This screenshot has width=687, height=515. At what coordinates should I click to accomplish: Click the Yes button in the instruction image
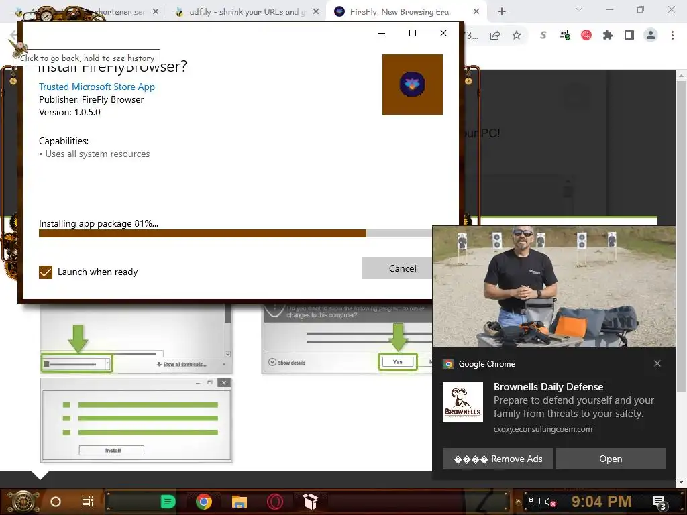click(x=397, y=362)
